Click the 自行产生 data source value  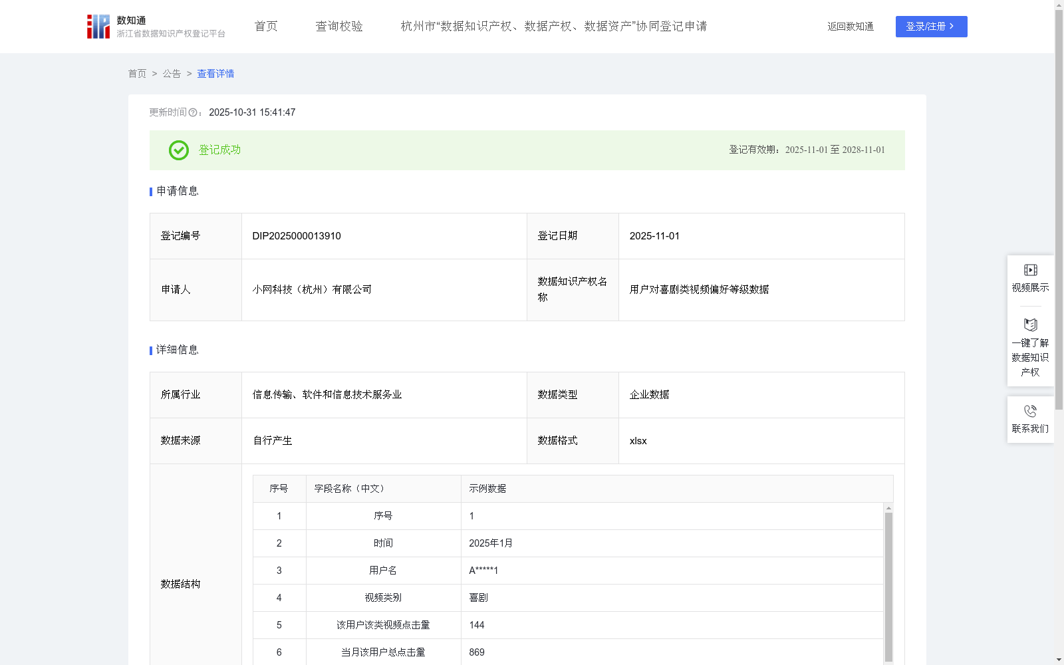pos(272,440)
